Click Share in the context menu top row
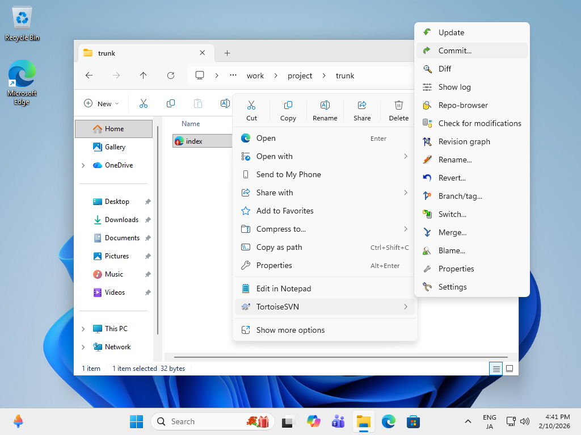Screen dimensions: 581x435 (361, 111)
